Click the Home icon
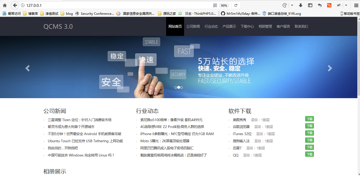Screen dimensions: 360x176 click(5, 5)
